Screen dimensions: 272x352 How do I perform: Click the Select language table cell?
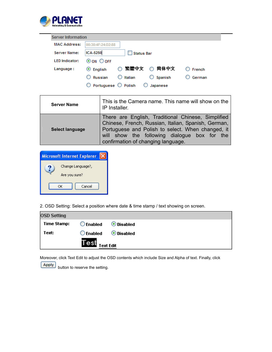coord(70,129)
